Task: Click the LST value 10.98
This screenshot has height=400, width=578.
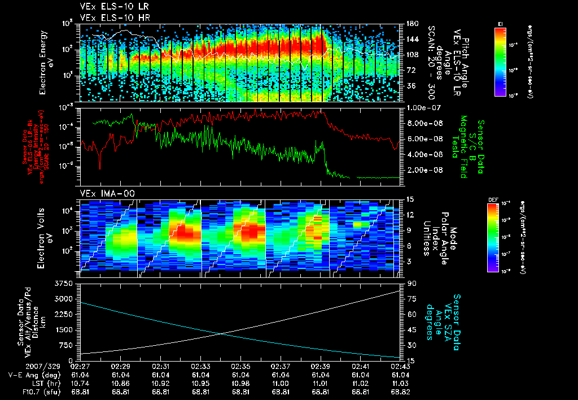Action: point(240,384)
